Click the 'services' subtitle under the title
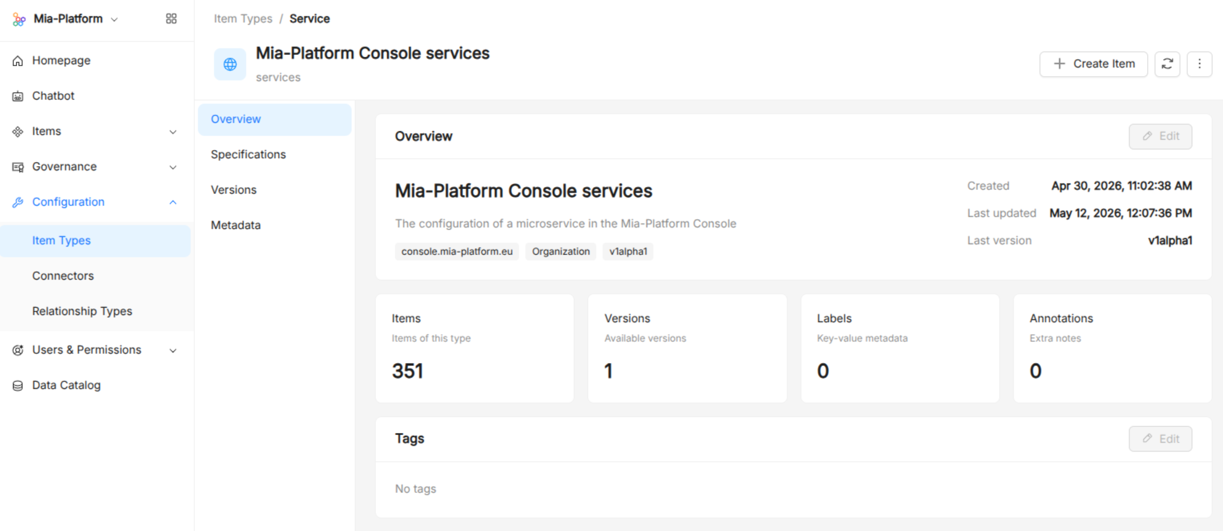Viewport: 1223px width, 531px height. [278, 78]
